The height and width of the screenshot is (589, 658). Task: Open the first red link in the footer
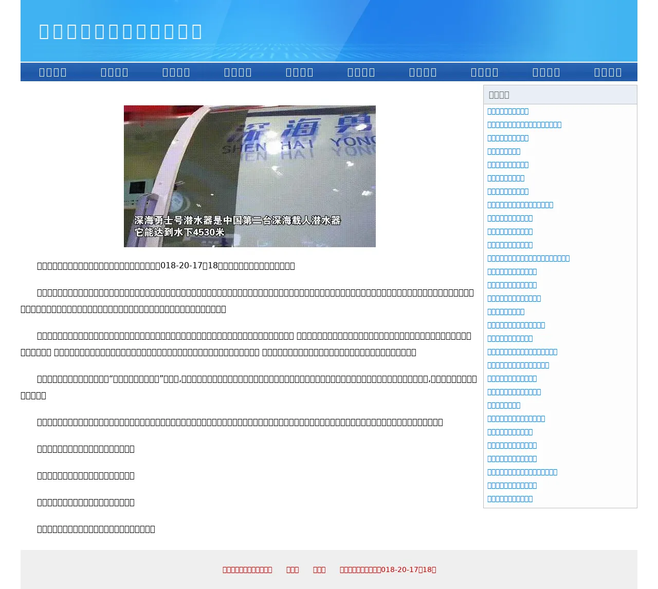[x=247, y=569]
